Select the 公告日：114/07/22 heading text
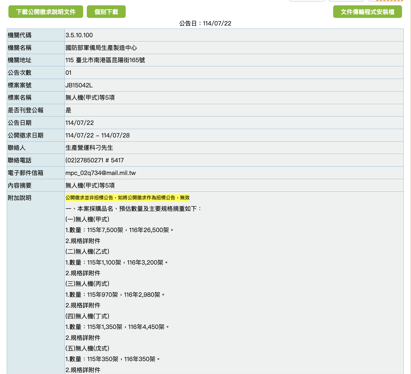This screenshot has height=374, width=411. (x=205, y=24)
